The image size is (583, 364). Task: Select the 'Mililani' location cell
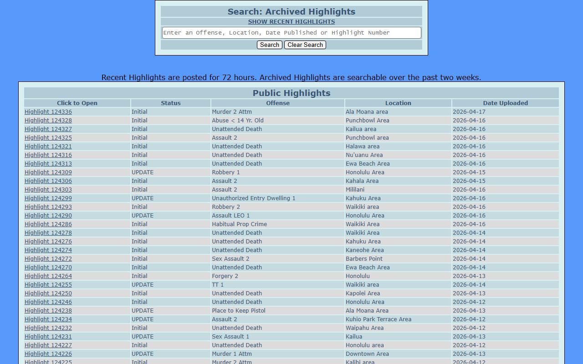tap(398, 190)
